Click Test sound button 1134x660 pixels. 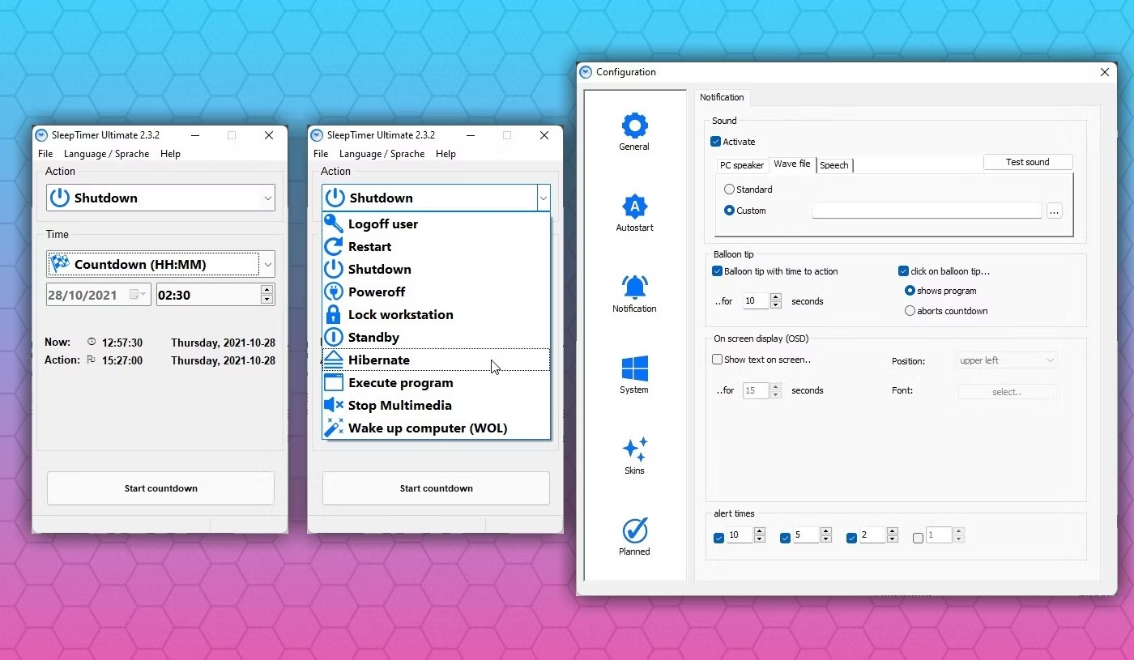pyautogui.click(x=1028, y=162)
